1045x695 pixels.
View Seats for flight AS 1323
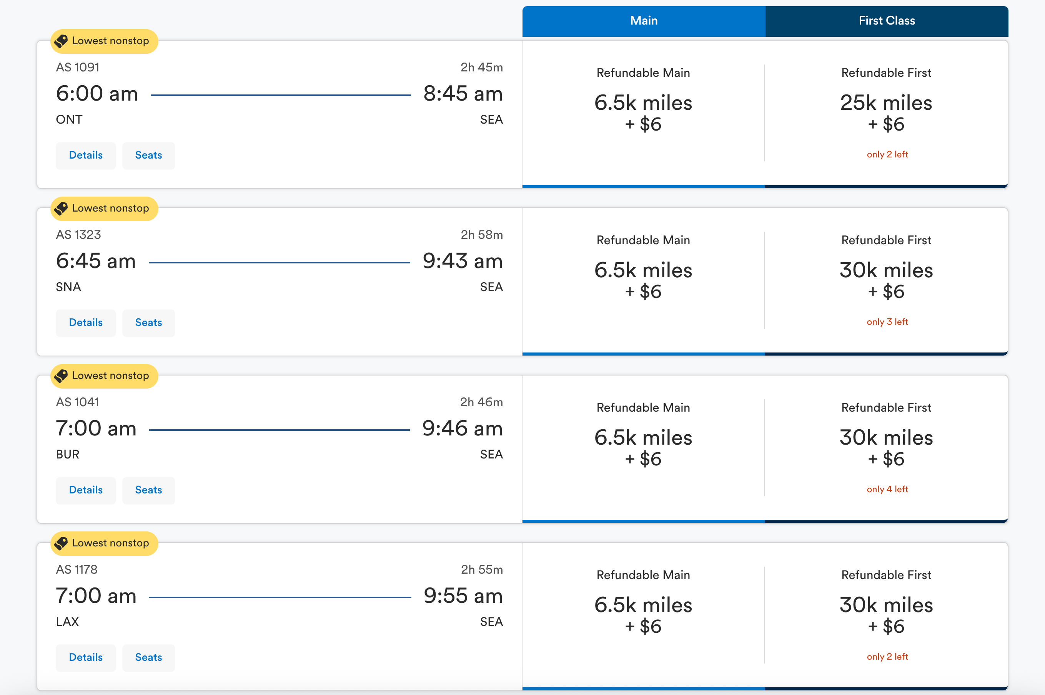(148, 323)
